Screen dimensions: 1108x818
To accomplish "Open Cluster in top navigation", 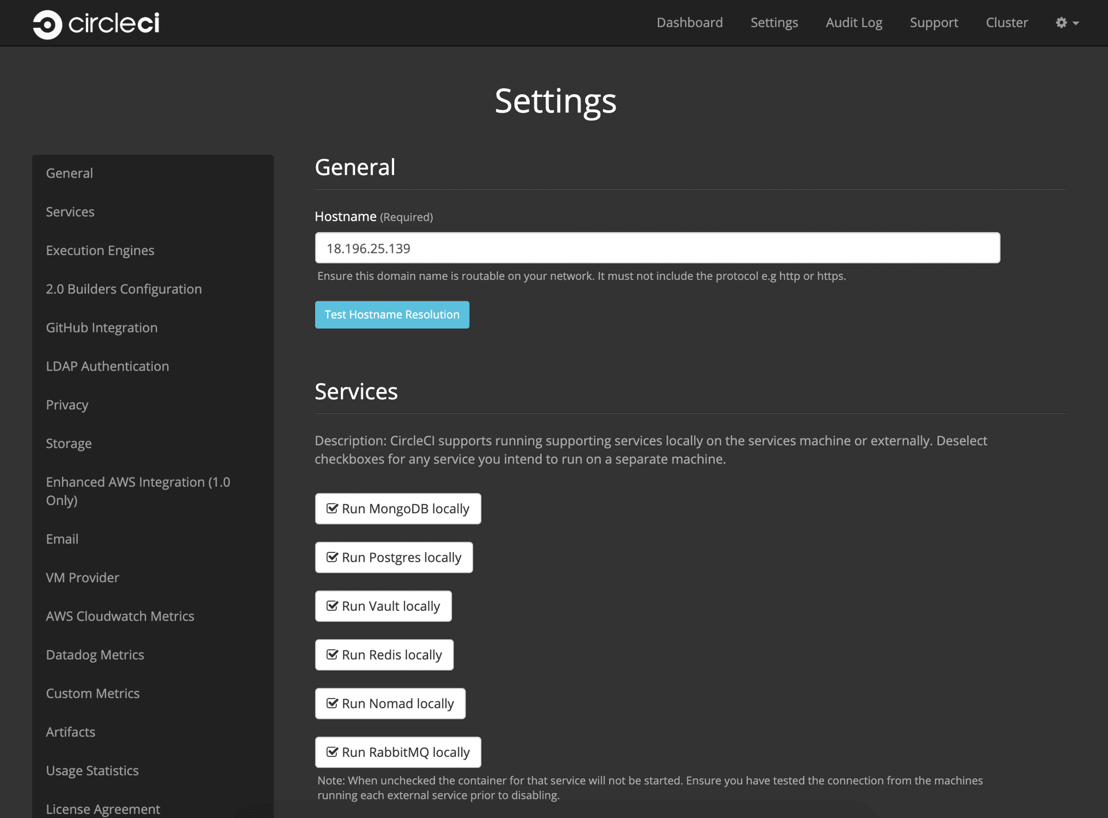I will (x=1006, y=23).
